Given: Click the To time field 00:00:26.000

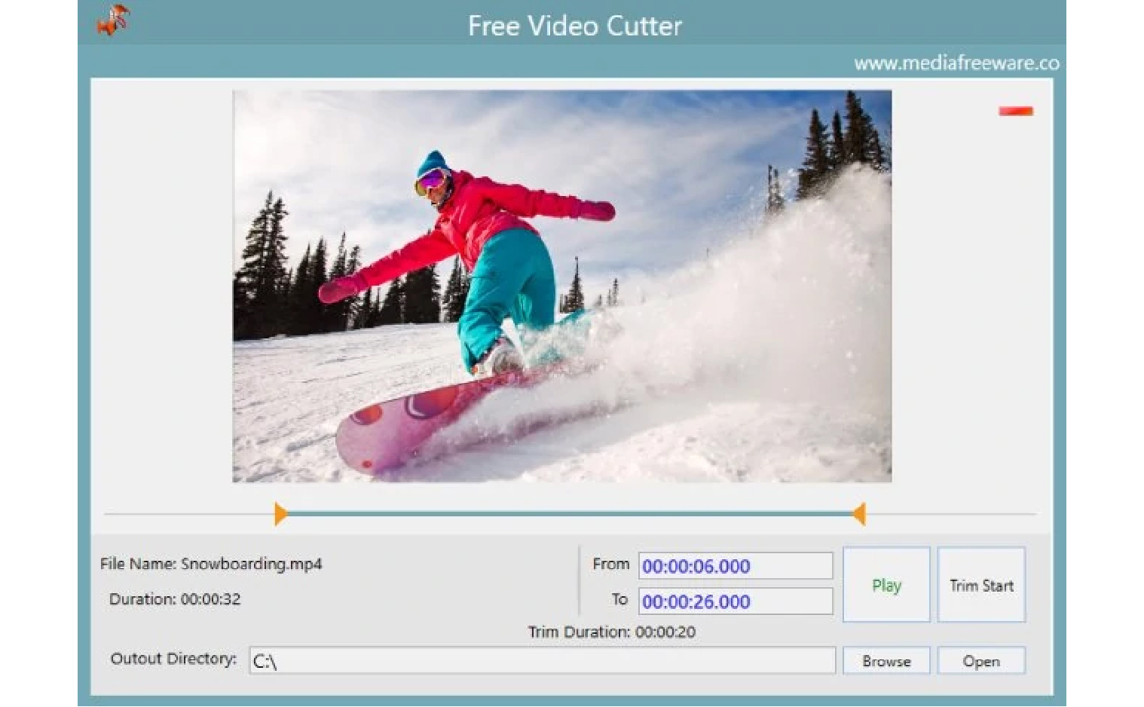Looking at the screenshot, I should (x=736, y=601).
